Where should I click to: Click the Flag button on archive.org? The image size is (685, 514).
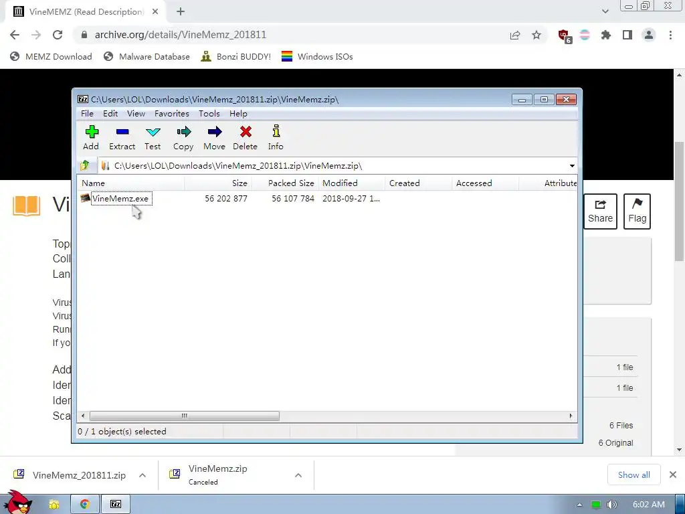tap(637, 211)
